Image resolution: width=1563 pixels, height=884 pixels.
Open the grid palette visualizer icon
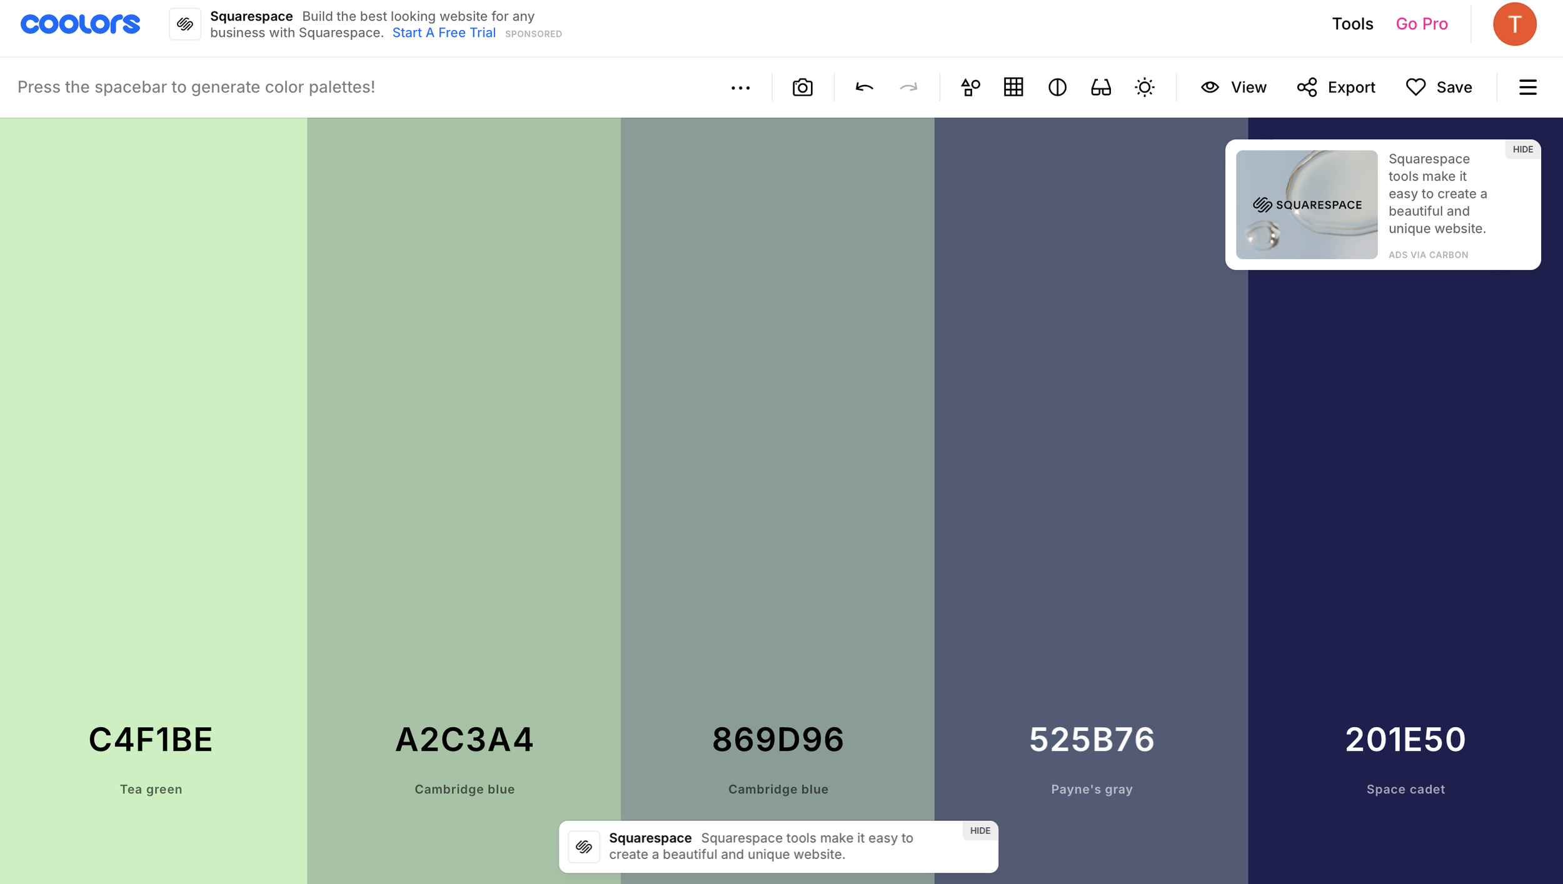click(1013, 87)
